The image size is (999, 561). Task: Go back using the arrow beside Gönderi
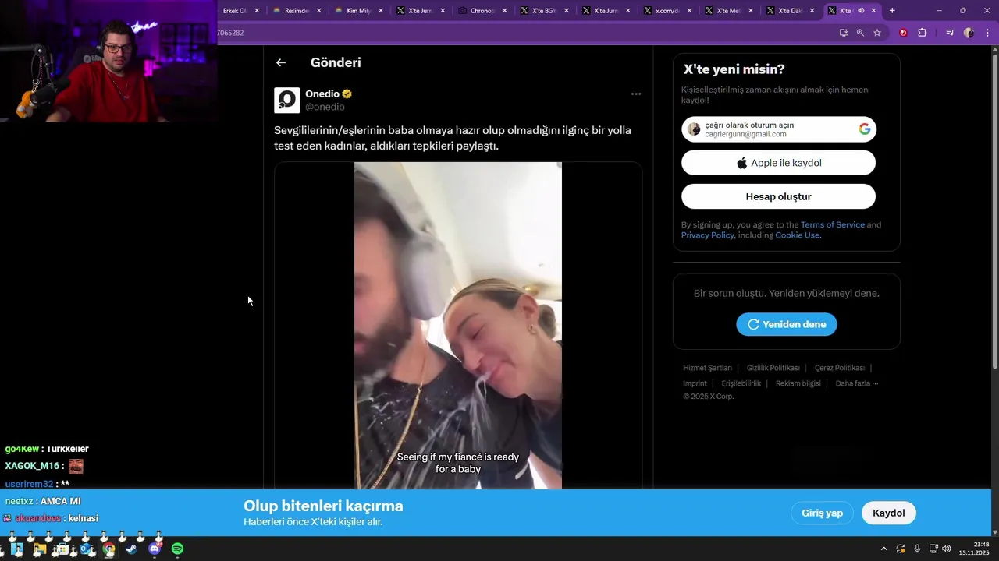(281, 63)
